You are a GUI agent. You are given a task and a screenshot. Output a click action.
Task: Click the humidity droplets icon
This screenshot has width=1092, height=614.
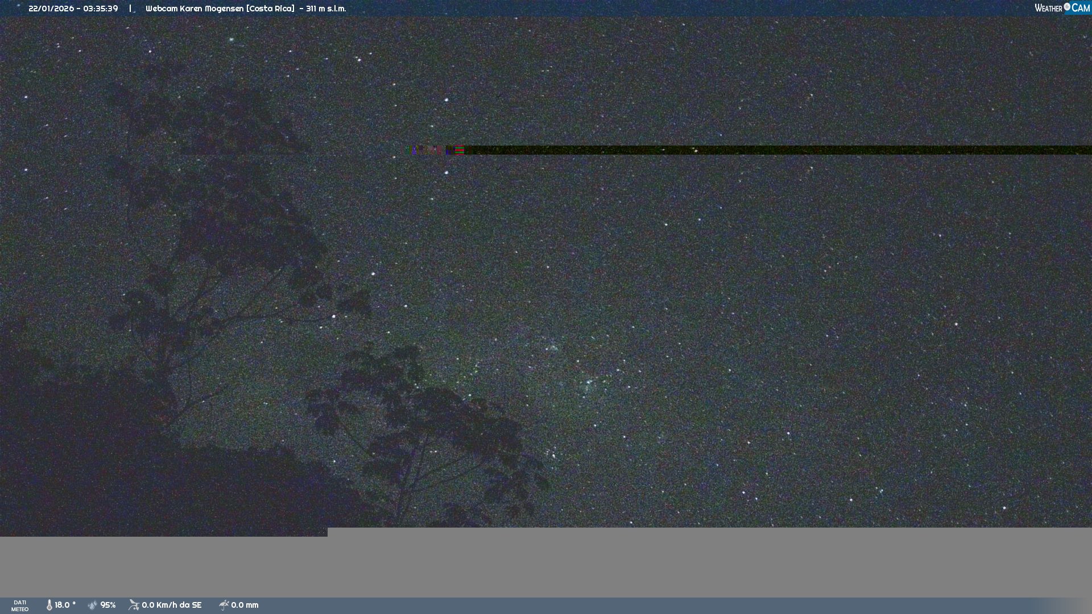coord(93,605)
